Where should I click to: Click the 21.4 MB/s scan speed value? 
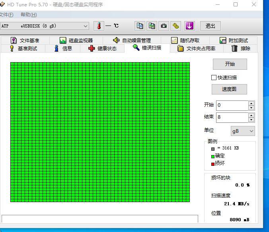(237, 204)
